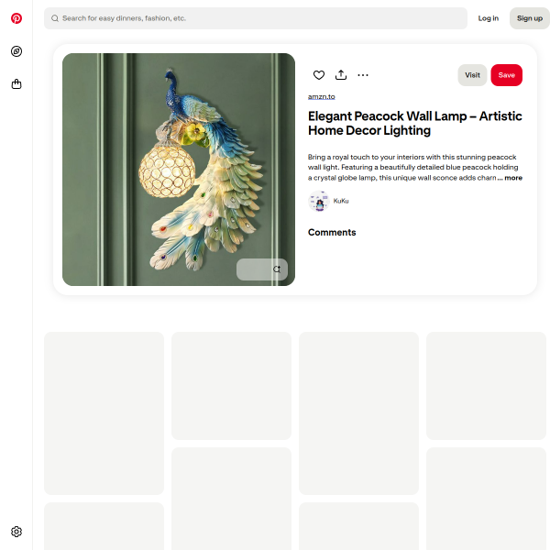
Task: Share the pin via upload icon
Action: (341, 75)
